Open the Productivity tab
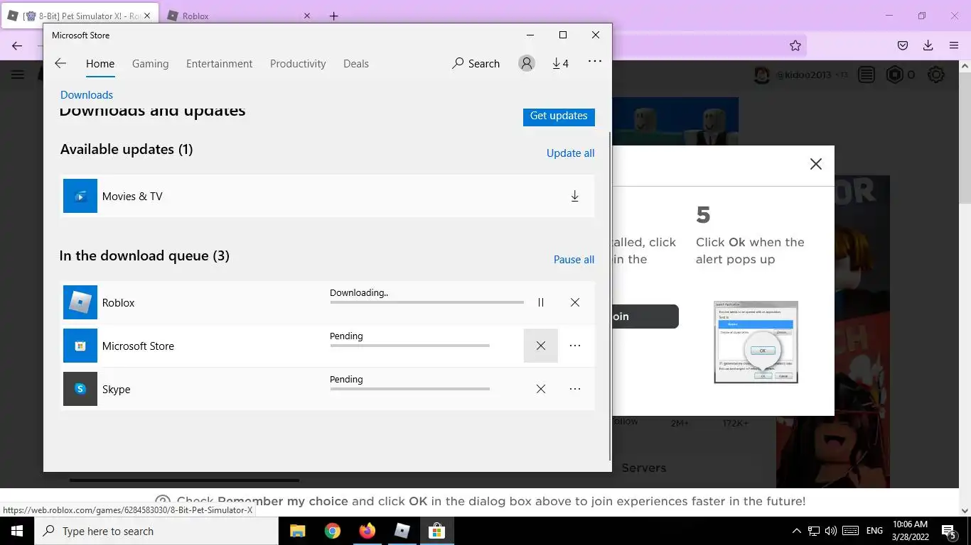This screenshot has width=971, height=545. [298, 63]
